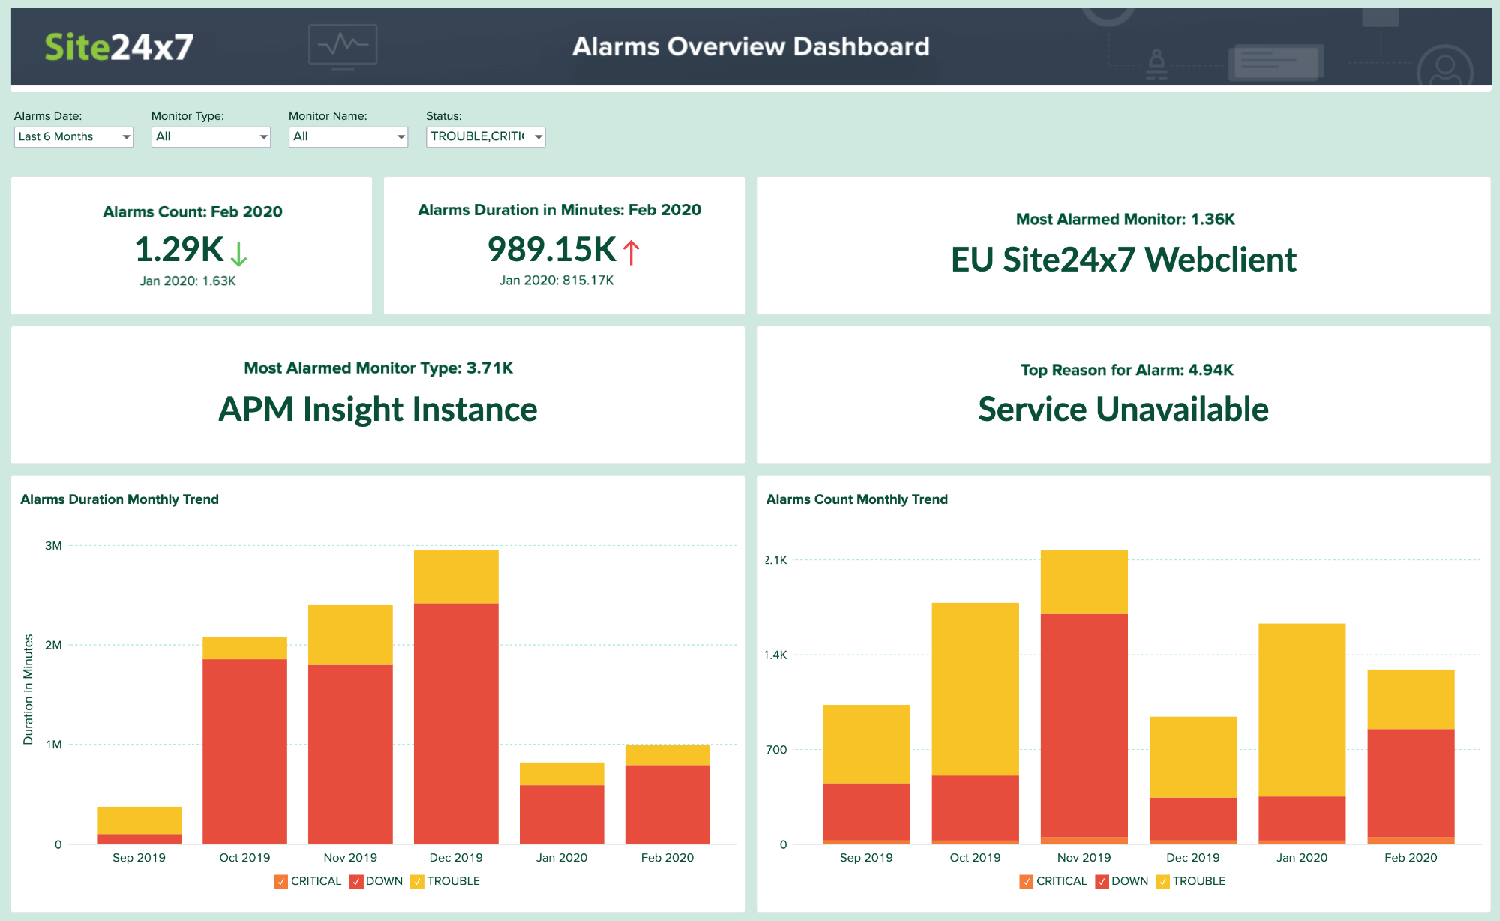
Task: Open the Status filter dropdown
Action: [485, 136]
